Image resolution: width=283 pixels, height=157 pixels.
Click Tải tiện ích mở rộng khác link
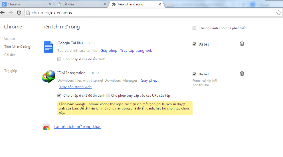point(77,127)
